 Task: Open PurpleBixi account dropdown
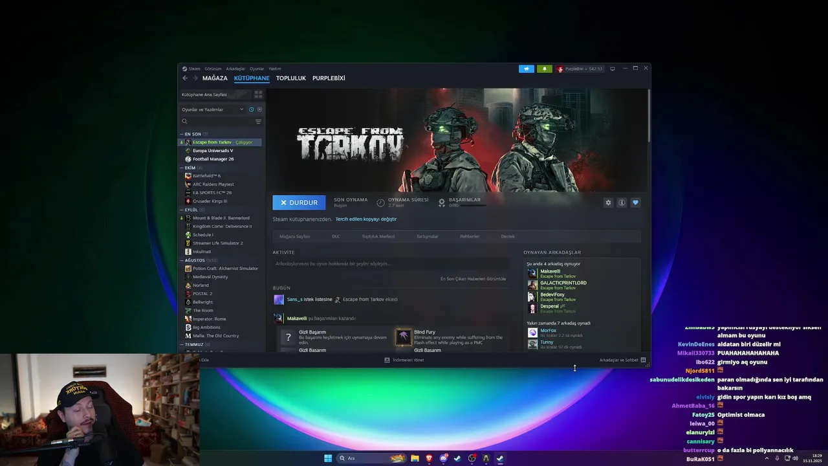(580, 69)
